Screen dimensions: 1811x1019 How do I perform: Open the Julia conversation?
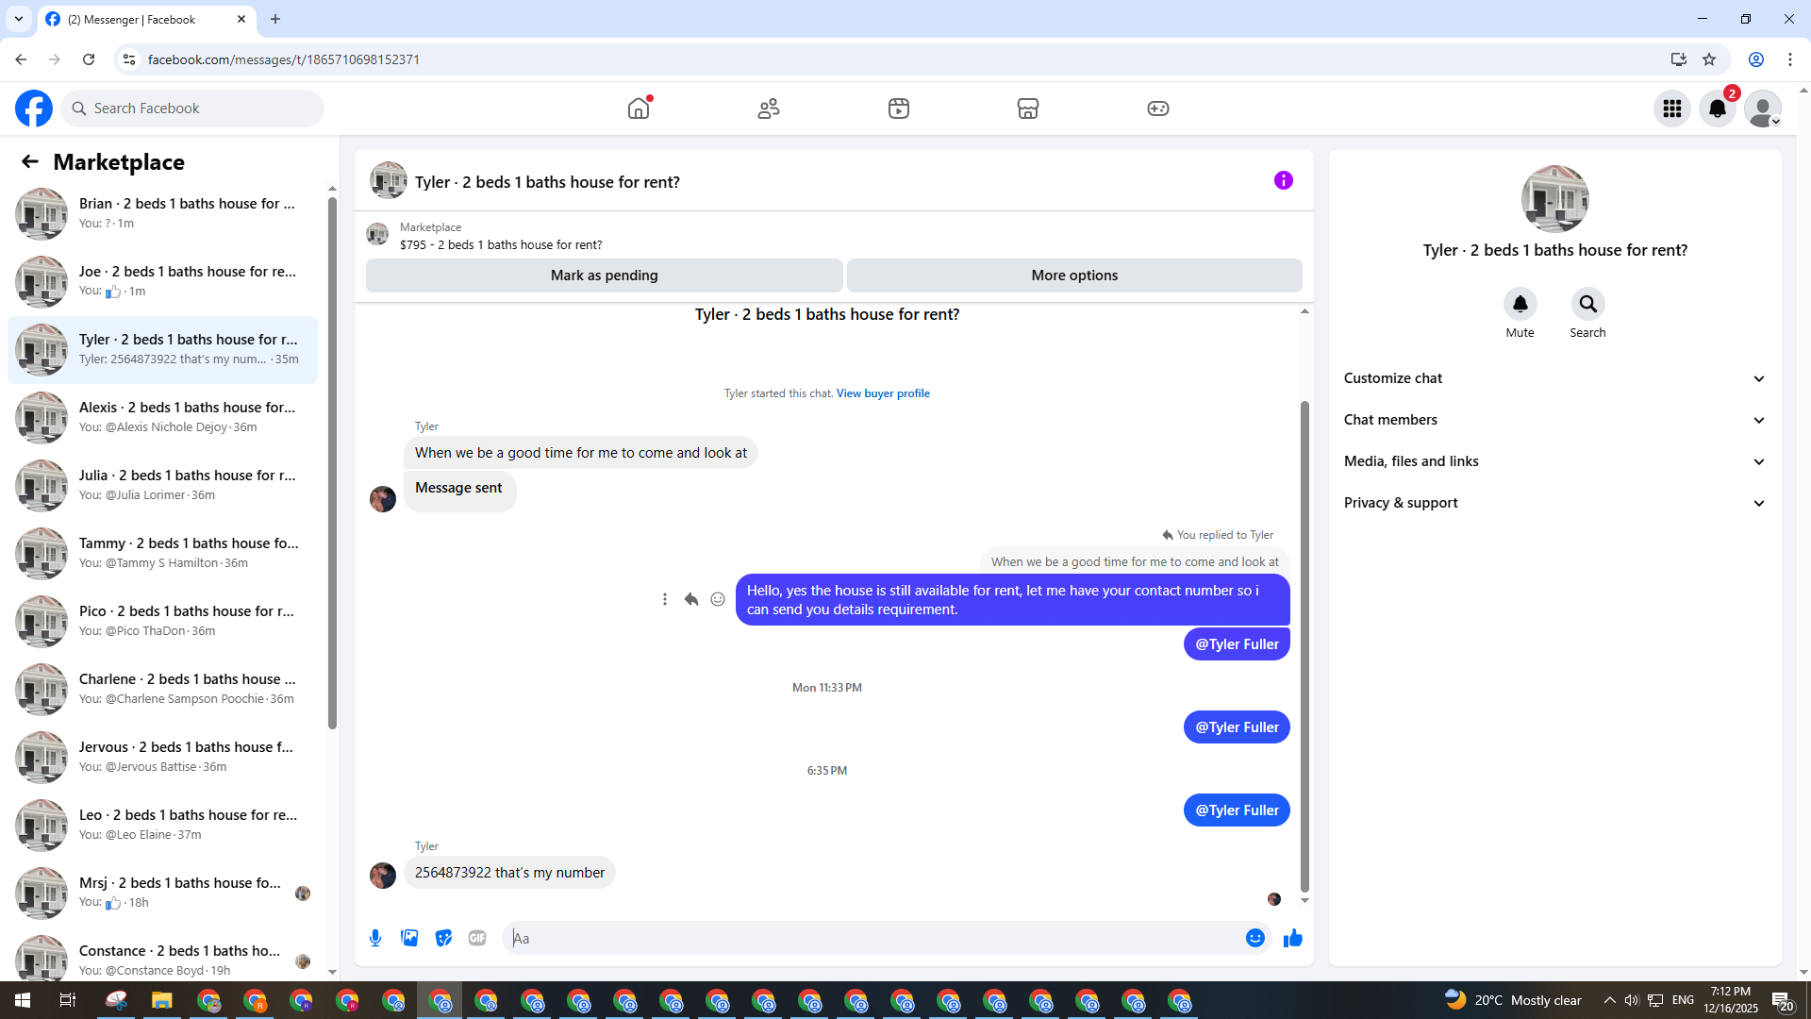pyautogui.click(x=162, y=485)
